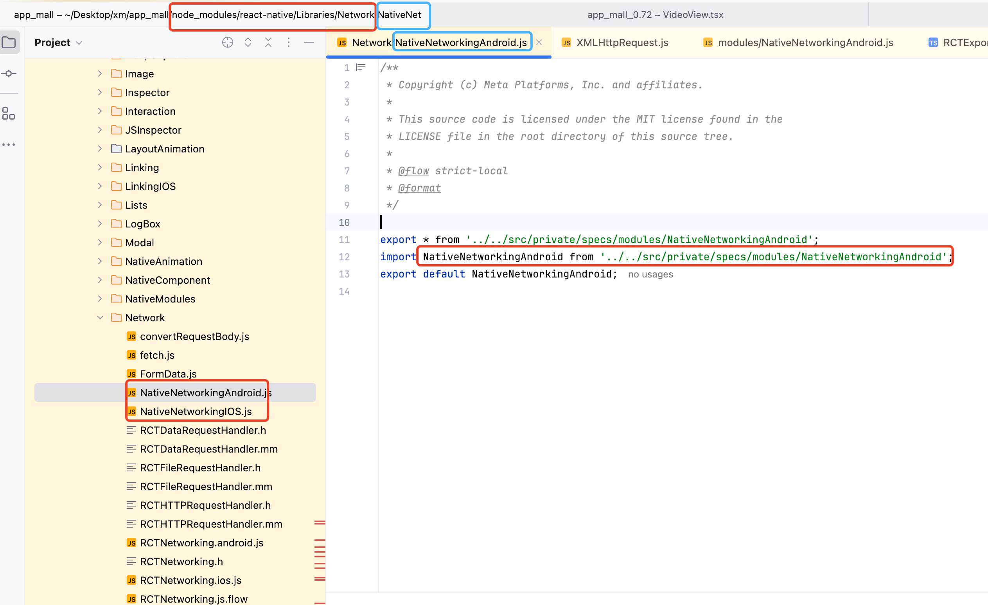Open the Structure tool window icon
This screenshot has width=988, height=605.
click(x=9, y=113)
